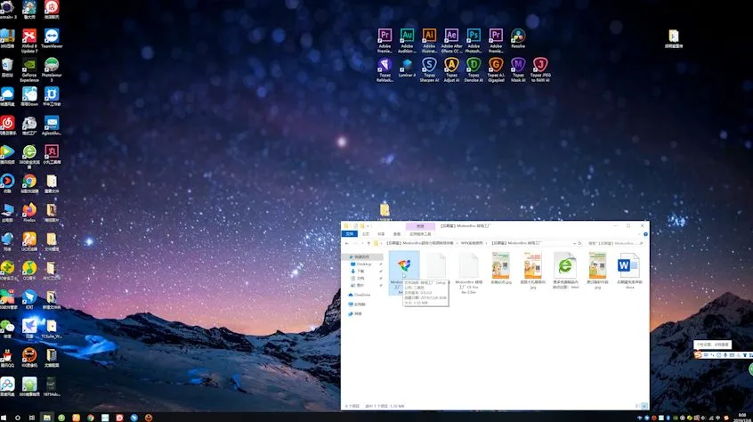Launch Topaz Adjust AI icon
The width and height of the screenshot is (753, 422).
(x=451, y=69)
